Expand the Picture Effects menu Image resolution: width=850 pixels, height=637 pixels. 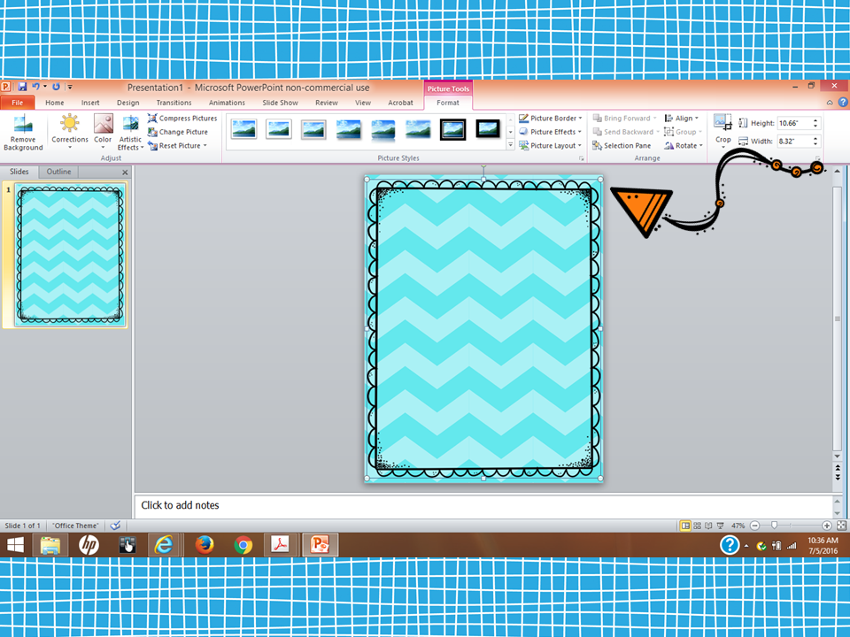(551, 131)
